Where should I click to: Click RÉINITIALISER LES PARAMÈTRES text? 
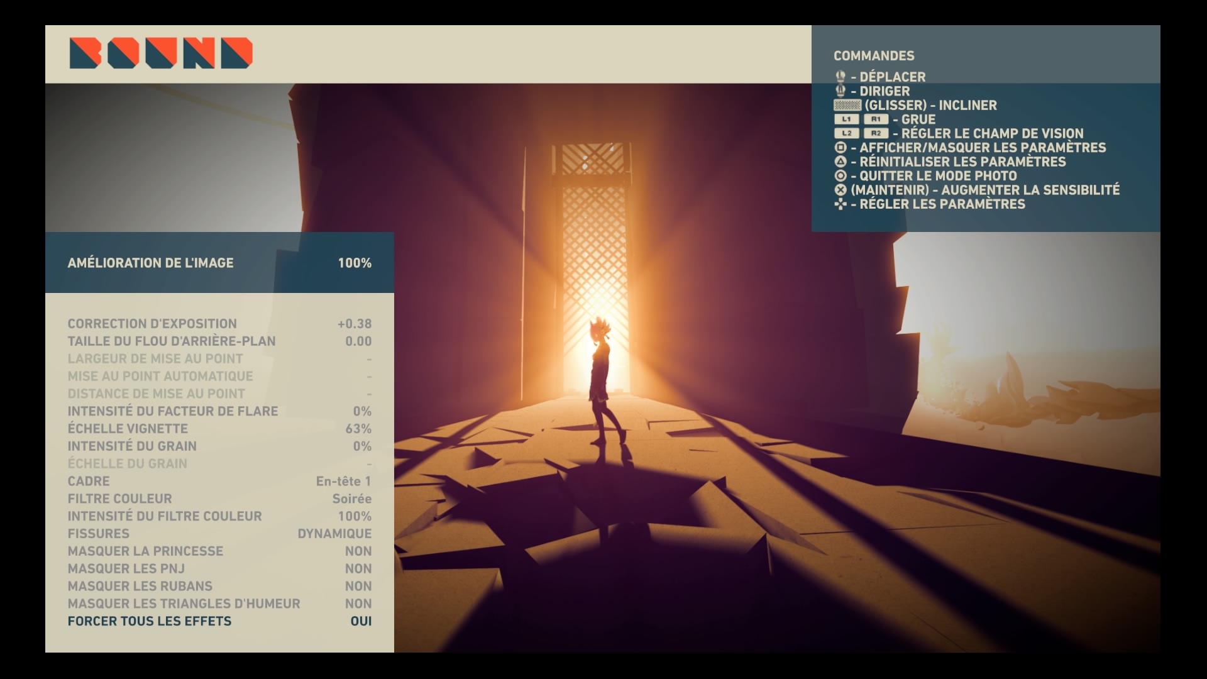coord(962,162)
